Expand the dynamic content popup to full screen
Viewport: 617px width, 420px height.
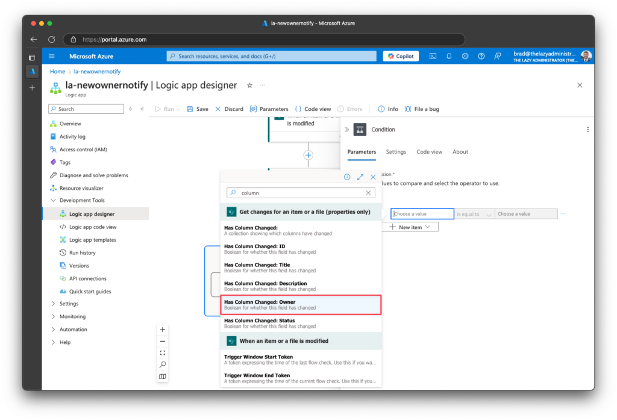click(360, 177)
